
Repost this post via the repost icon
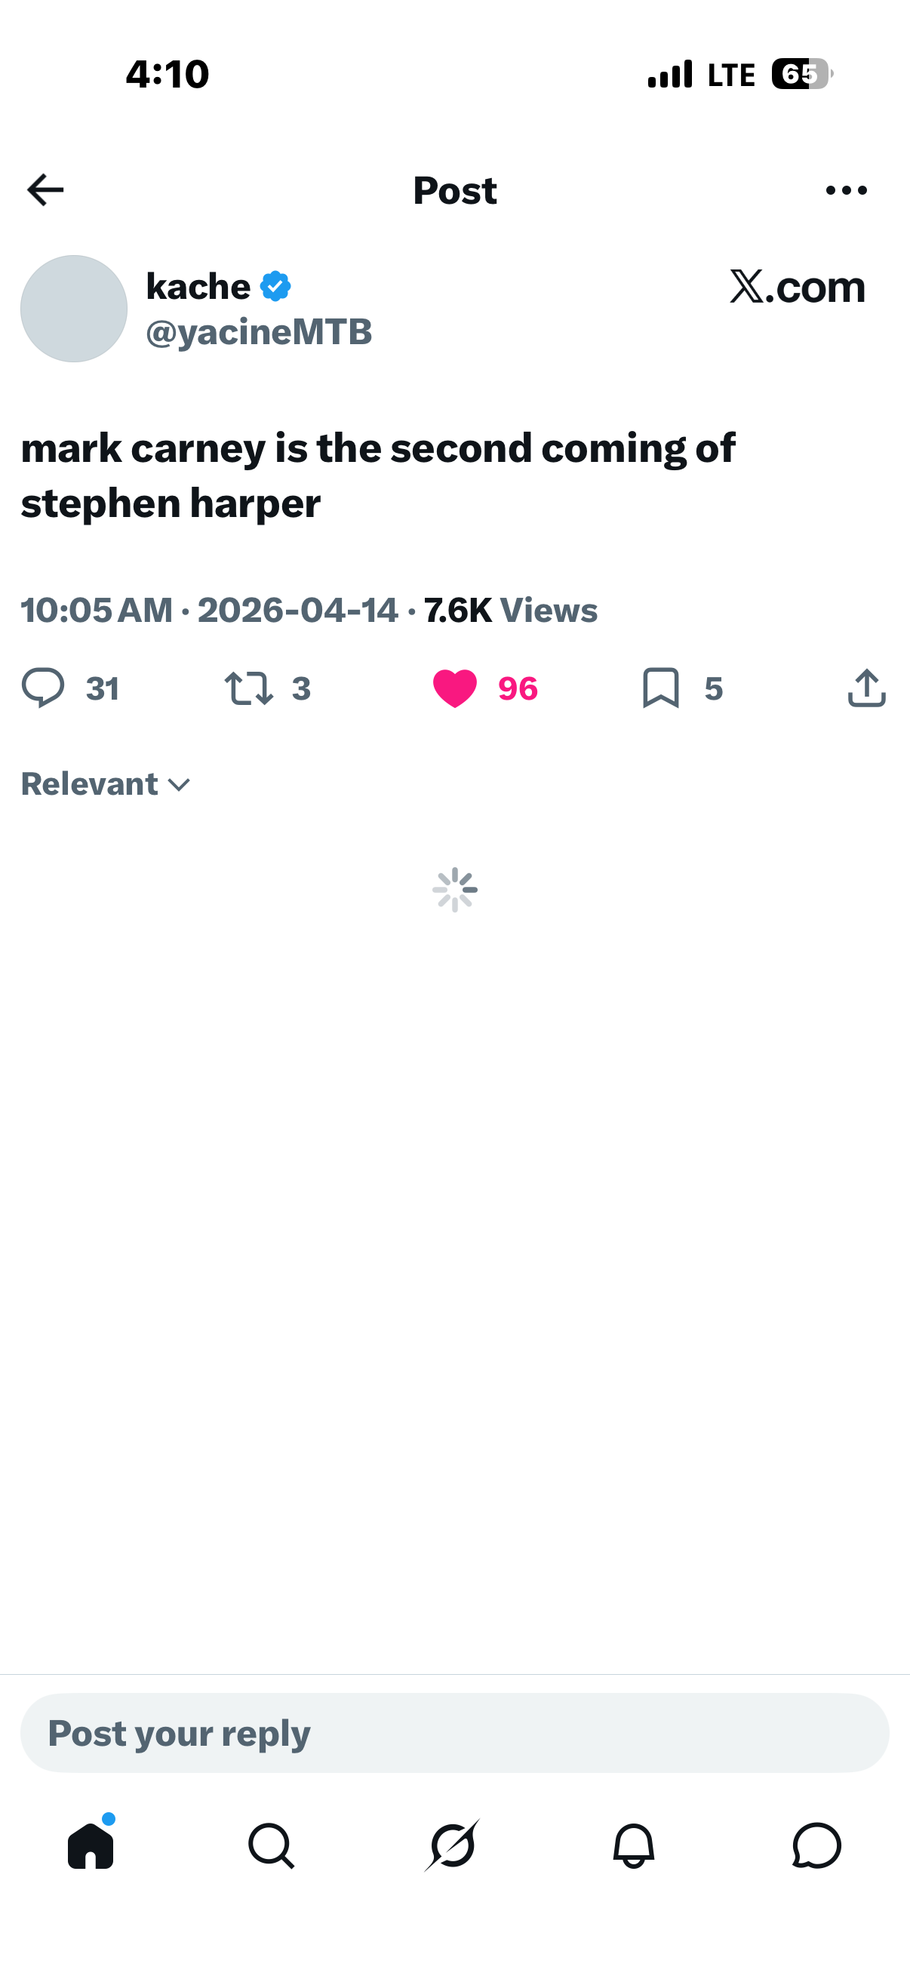coord(248,688)
